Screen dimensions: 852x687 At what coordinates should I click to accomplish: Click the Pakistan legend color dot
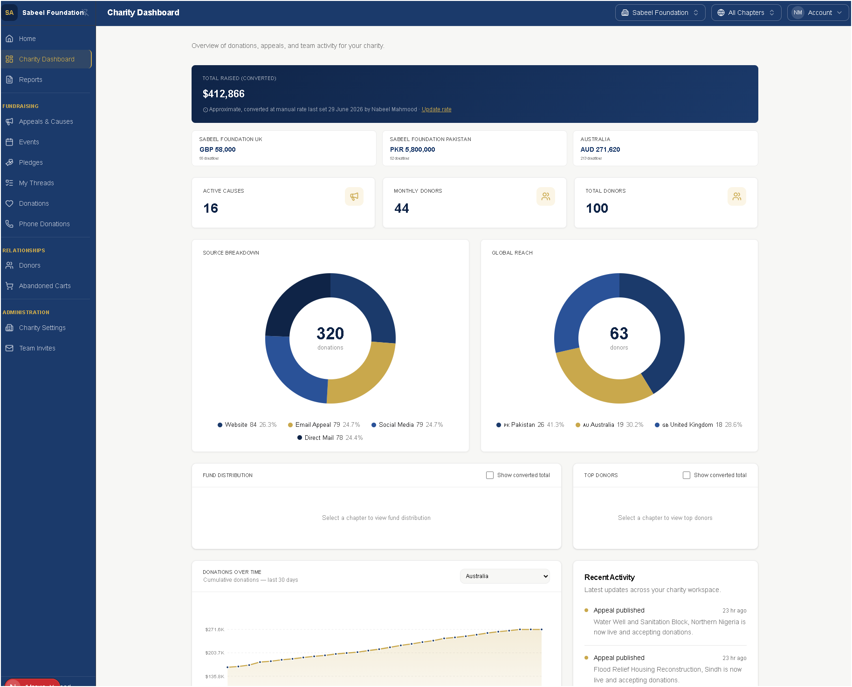(x=499, y=425)
